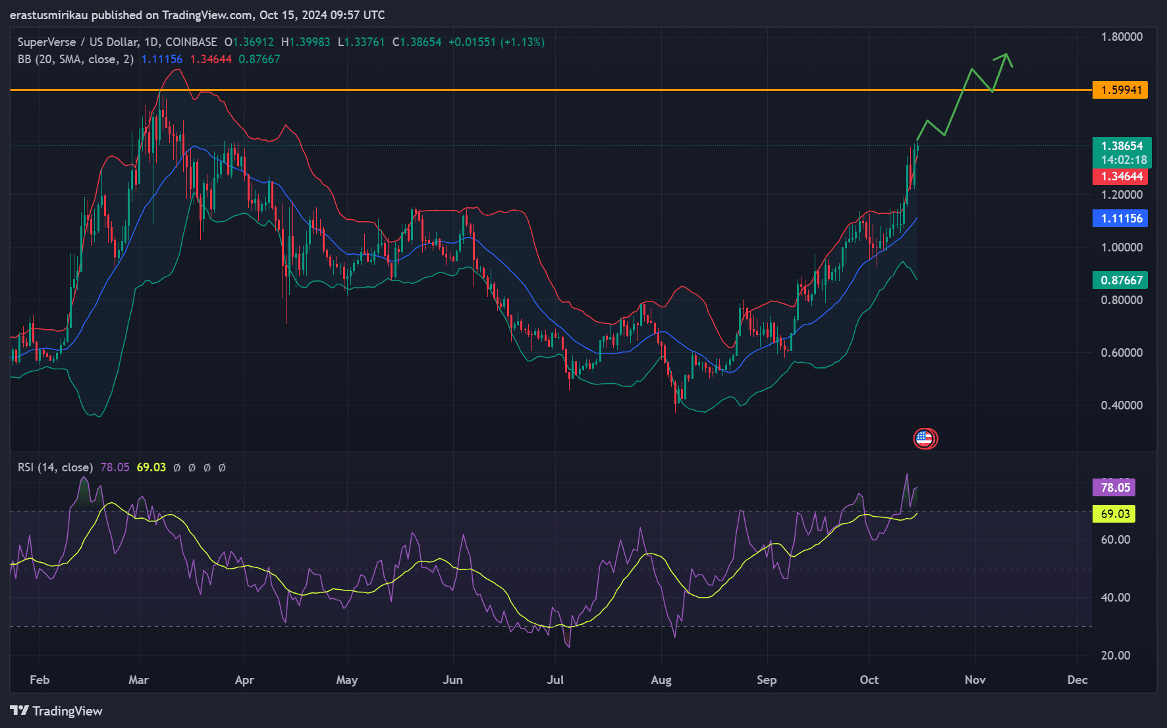Screen dimensions: 1167x728
Task: Click the Mar label on time axis
Action: 138,680
